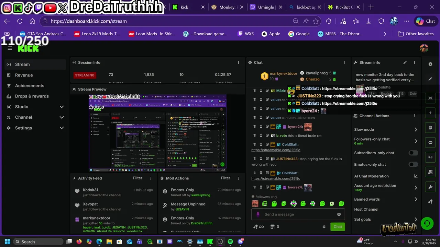Viewport: 440px width, 247px height.
Task: Click DreDaTruthhh link in Mod Actions
Action: [201, 223]
